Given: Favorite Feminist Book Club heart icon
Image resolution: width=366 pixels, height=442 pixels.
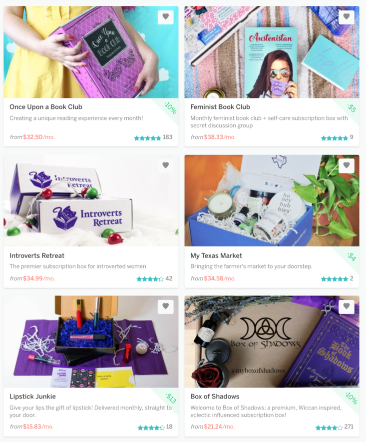Looking at the screenshot, I should [347, 17].
